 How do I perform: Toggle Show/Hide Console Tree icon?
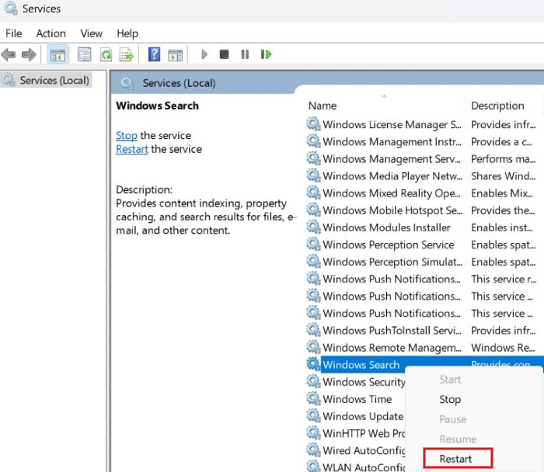click(58, 54)
